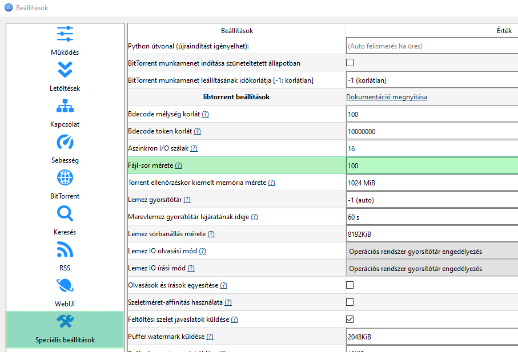
Task: Open Lemez IO írási mód dropdown
Action: [432, 269]
